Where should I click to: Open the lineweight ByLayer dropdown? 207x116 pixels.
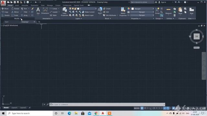(x=142, y=12)
